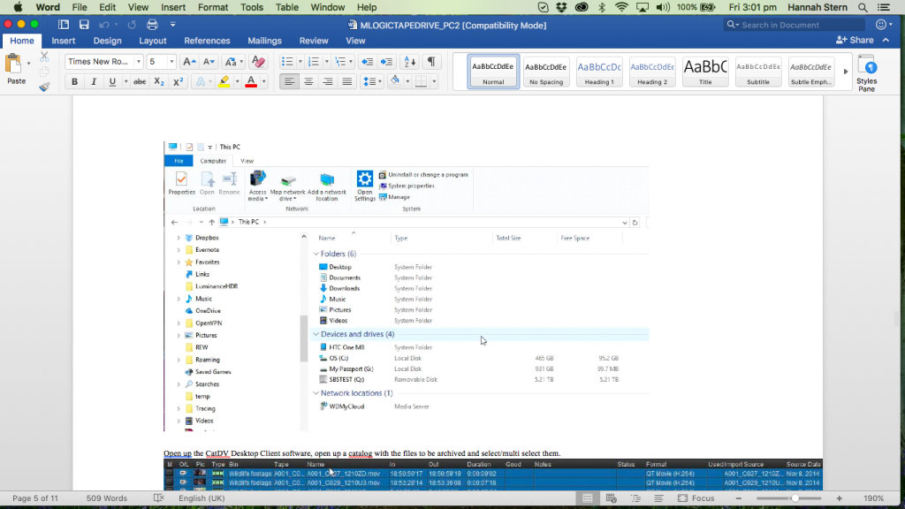Decrease font size with the smaller A icon
This screenshot has height=509, width=905.
coord(209,62)
